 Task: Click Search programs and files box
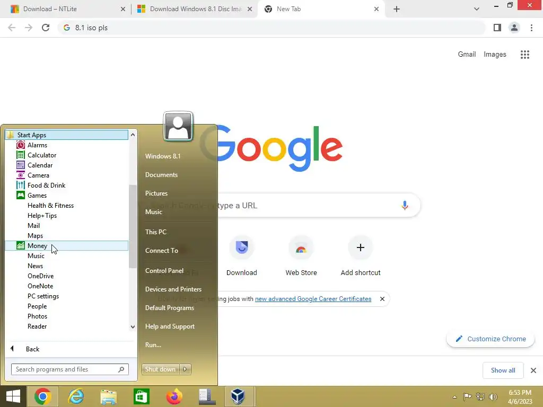70,369
